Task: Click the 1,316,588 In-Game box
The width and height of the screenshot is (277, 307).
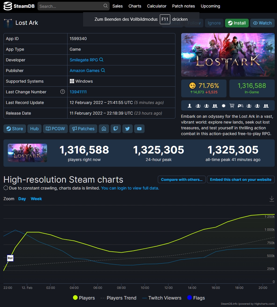Action: coord(252,88)
